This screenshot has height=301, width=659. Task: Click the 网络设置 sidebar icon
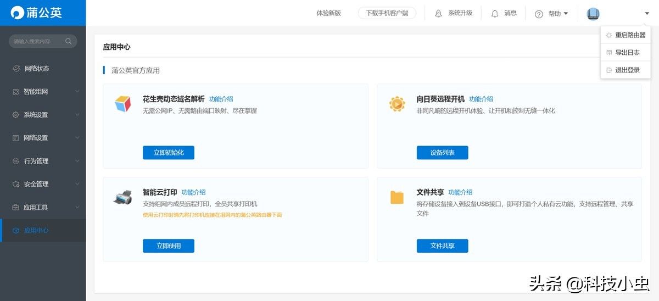click(x=16, y=138)
